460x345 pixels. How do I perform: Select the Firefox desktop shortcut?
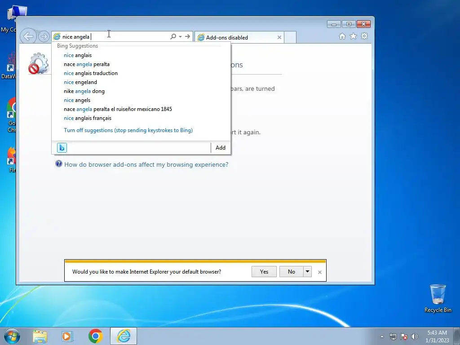[x=11, y=159]
